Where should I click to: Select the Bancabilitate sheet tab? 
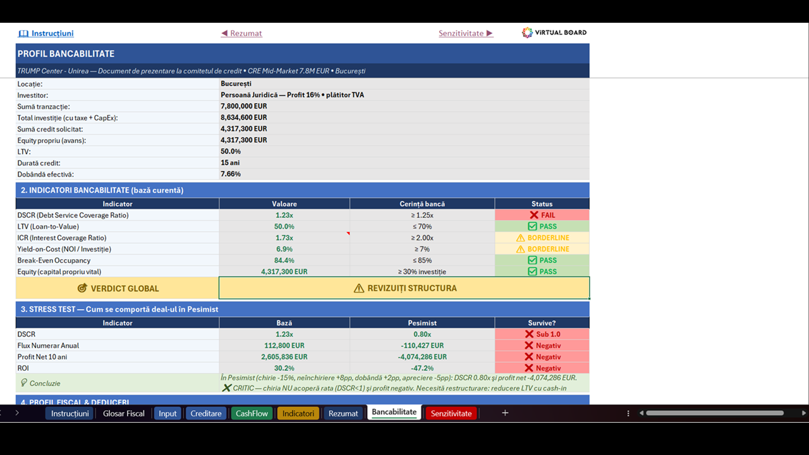pos(394,412)
